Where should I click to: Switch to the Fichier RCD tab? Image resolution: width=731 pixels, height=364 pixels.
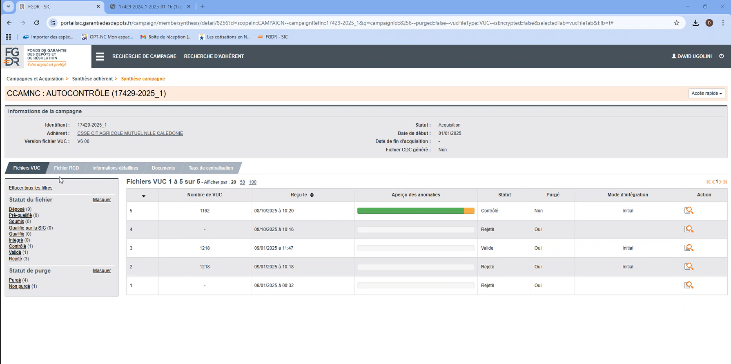click(x=67, y=168)
